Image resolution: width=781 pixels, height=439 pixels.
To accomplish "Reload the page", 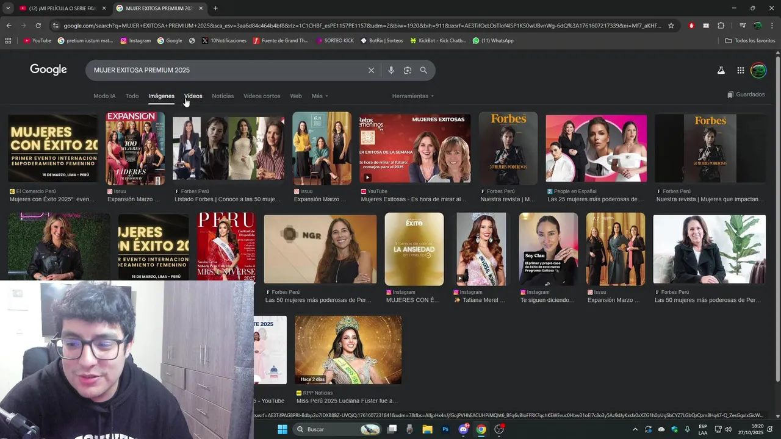I will coord(38,26).
